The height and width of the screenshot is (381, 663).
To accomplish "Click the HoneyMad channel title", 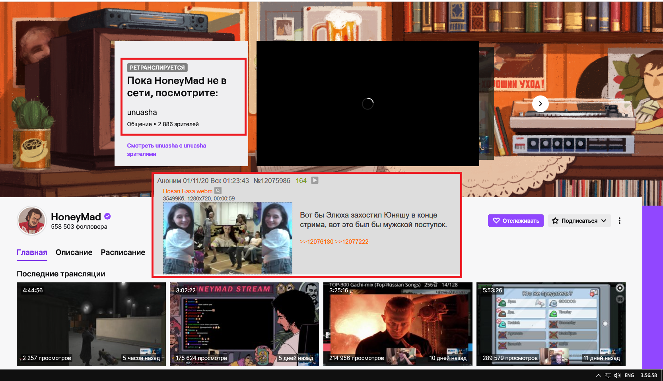I will click(x=76, y=217).
